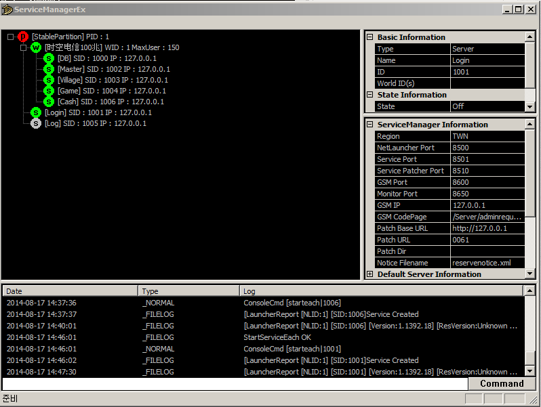Click the green S icon beside Cash
This screenshot has width=541, height=407.
coord(49,102)
